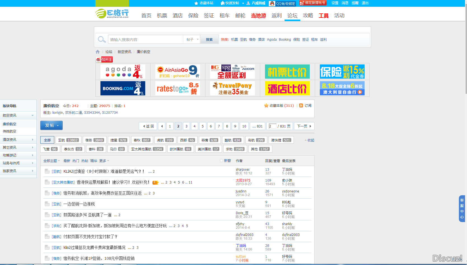467x265 pixels.
Task: Open the agoda 返4% banner
Action: pos(123,72)
